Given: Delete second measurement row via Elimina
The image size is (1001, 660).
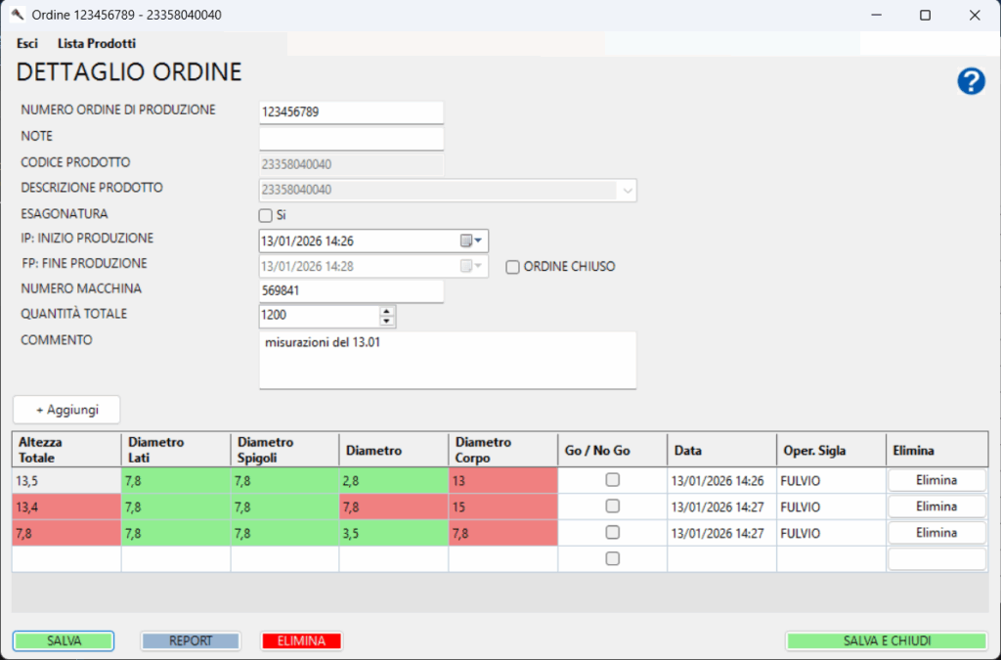Looking at the screenshot, I should 936,506.
